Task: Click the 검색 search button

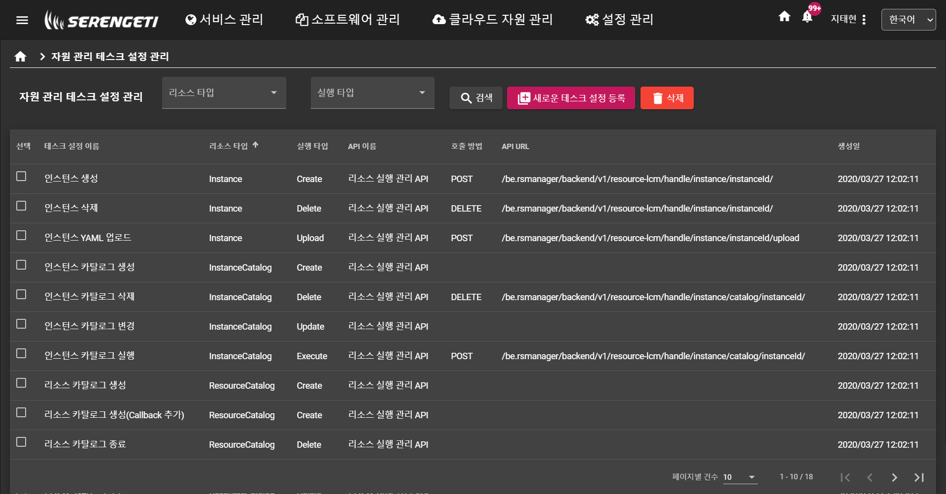Action: 475,98
